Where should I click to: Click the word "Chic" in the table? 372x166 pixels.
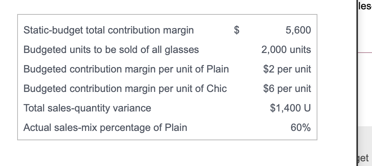(x=216, y=88)
